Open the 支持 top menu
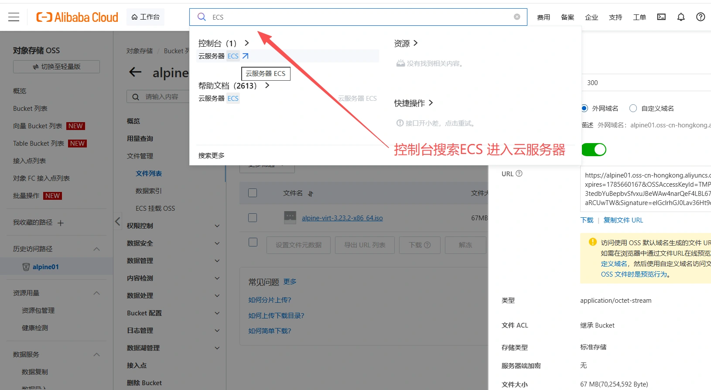Screen dimensions: 711x390 (615, 17)
